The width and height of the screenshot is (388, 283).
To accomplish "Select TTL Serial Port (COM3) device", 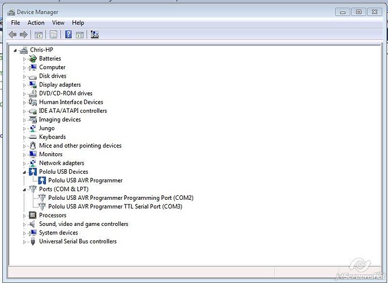I will pos(115,207).
